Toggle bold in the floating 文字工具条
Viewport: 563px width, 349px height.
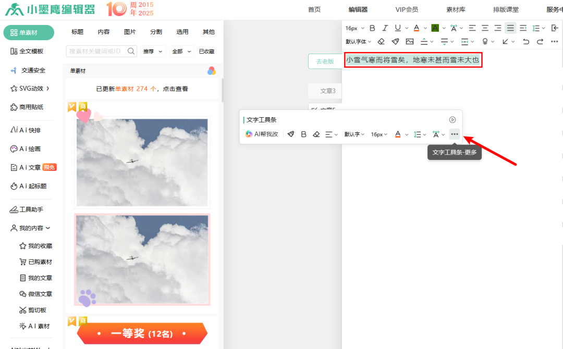pyautogui.click(x=304, y=134)
